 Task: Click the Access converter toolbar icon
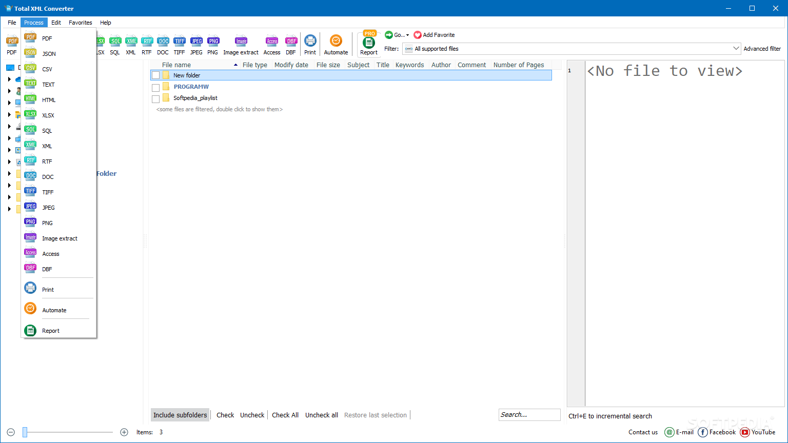271,42
